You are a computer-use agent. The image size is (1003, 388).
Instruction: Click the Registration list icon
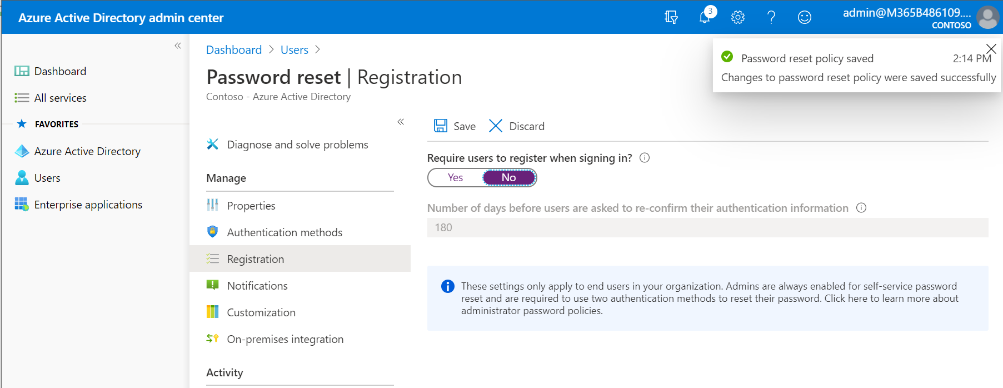212,258
